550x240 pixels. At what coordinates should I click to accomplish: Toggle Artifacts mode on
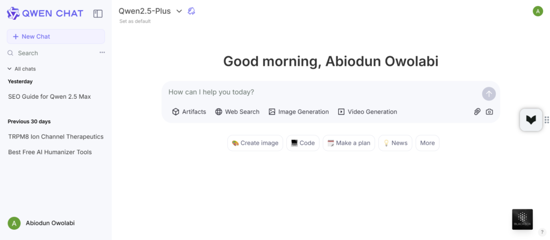tap(189, 112)
